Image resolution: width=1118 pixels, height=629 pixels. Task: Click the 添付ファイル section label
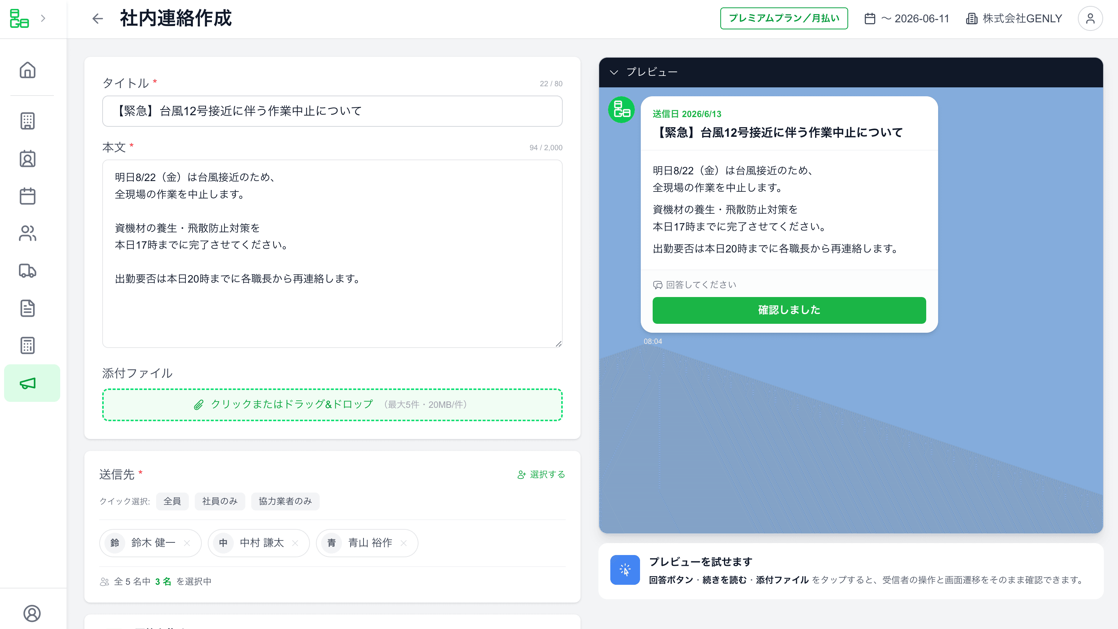[x=137, y=373]
